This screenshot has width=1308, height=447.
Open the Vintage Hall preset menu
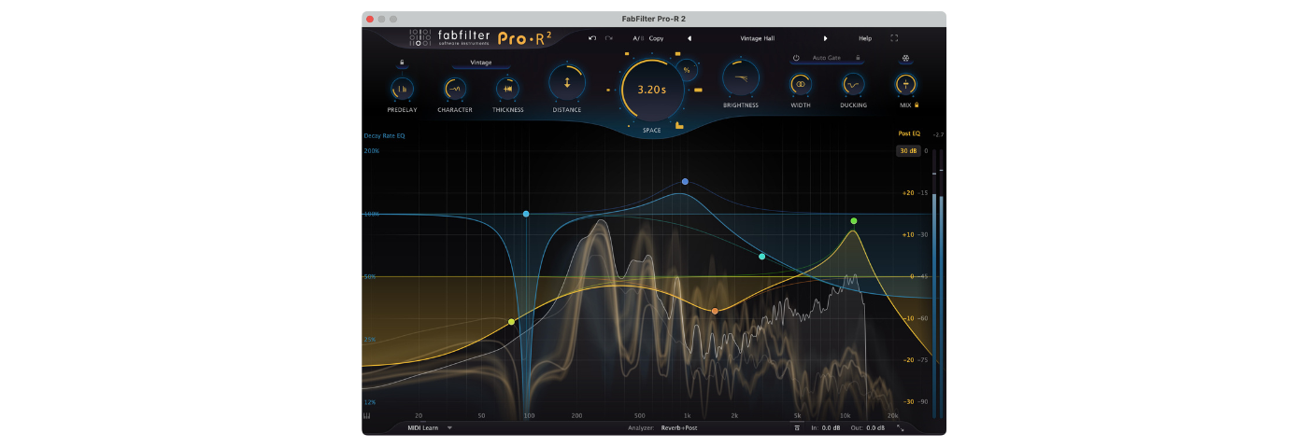click(757, 38)
